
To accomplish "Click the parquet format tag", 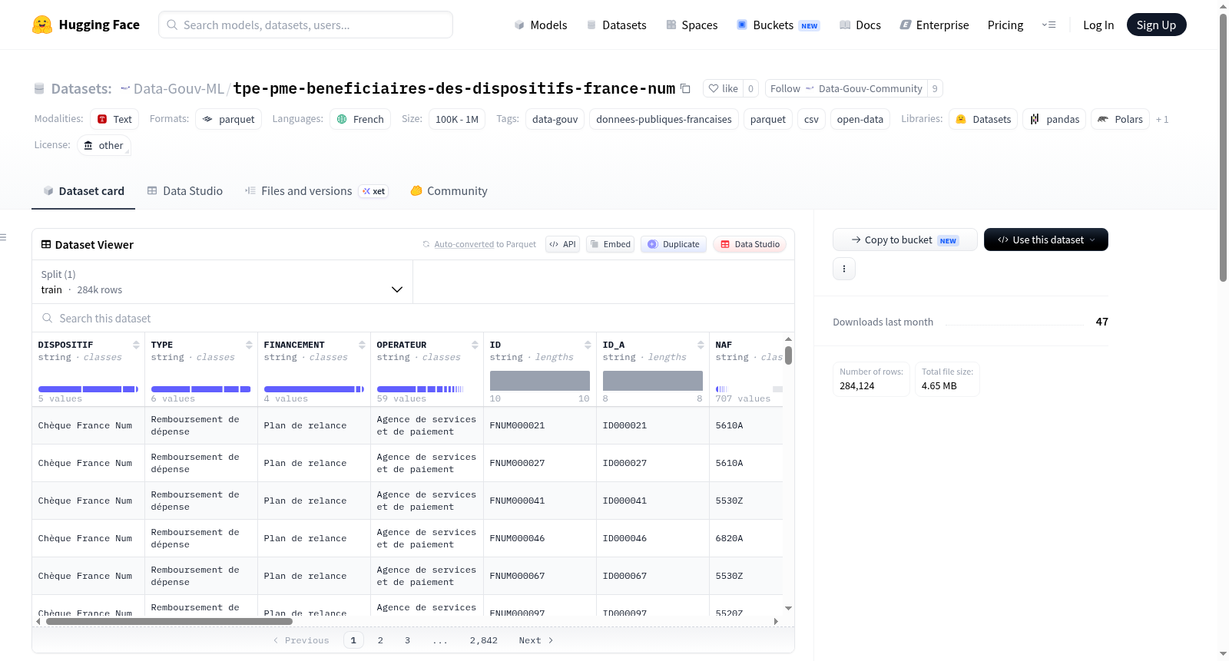I will (x=228, y=119).
